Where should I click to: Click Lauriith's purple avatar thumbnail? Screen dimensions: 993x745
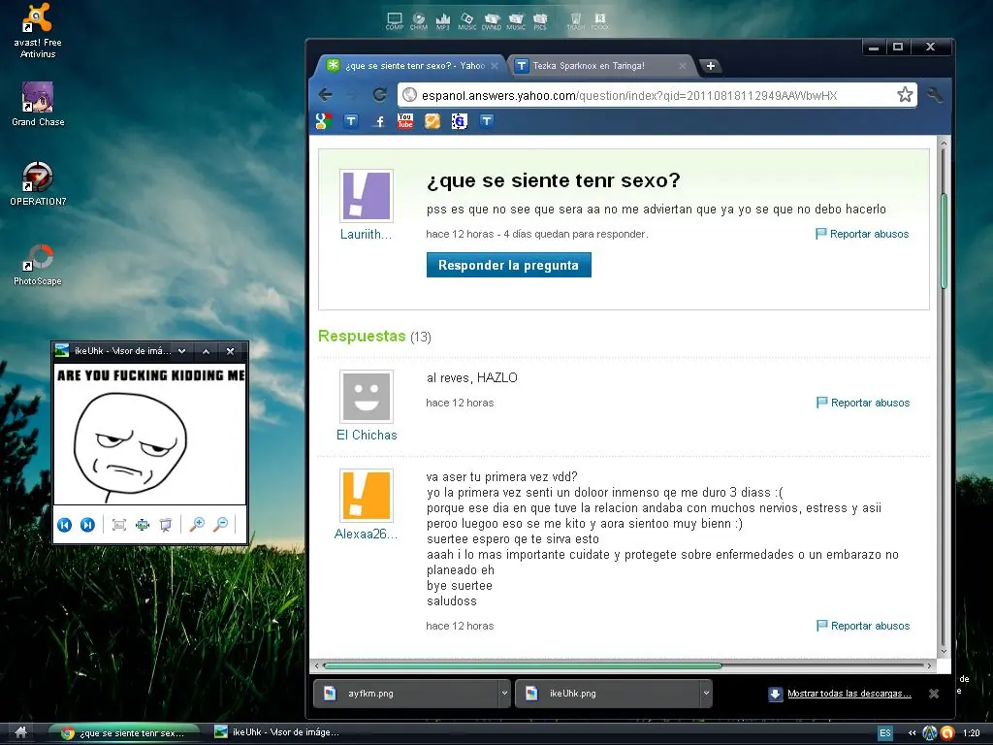[x=367, y=196]
